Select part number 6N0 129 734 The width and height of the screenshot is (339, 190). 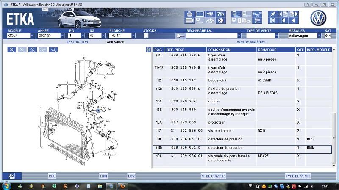pyautogui.click(x=183, y=101)
